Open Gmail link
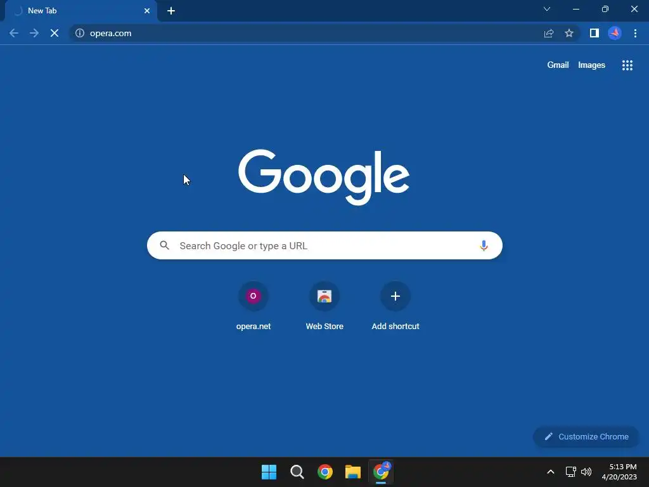This screenshot has height=487, width=649. [x=558, y=65]
